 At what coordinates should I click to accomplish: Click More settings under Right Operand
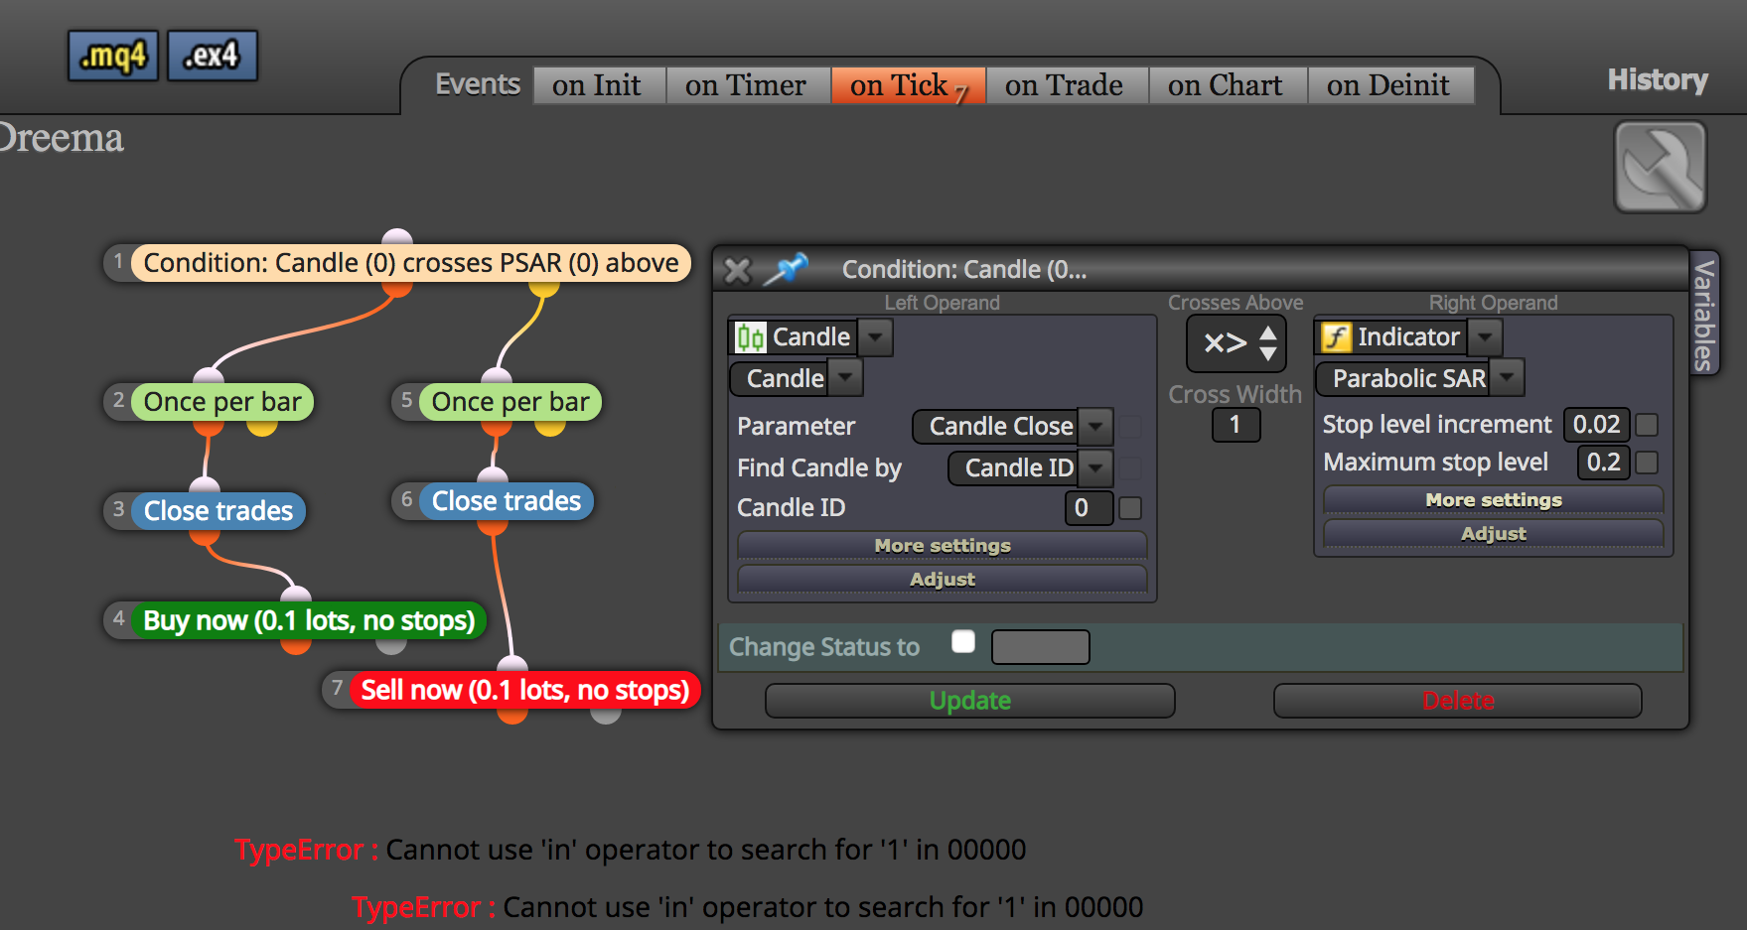(1494, 499)
